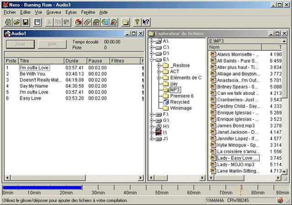
Task: Click the file browser folder toolbar icon
Action: point(125,22)
